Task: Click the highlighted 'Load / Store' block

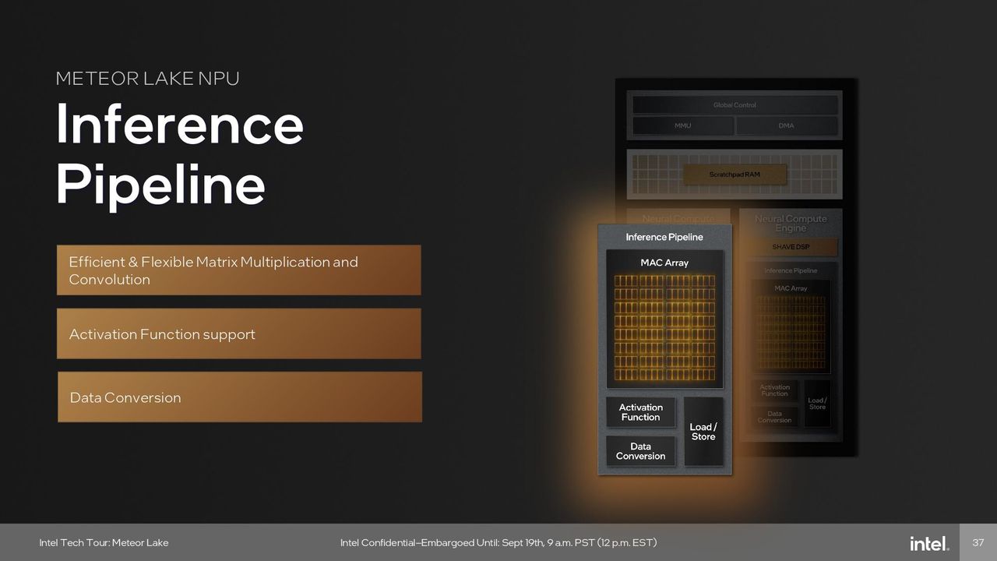Action: 703,432
